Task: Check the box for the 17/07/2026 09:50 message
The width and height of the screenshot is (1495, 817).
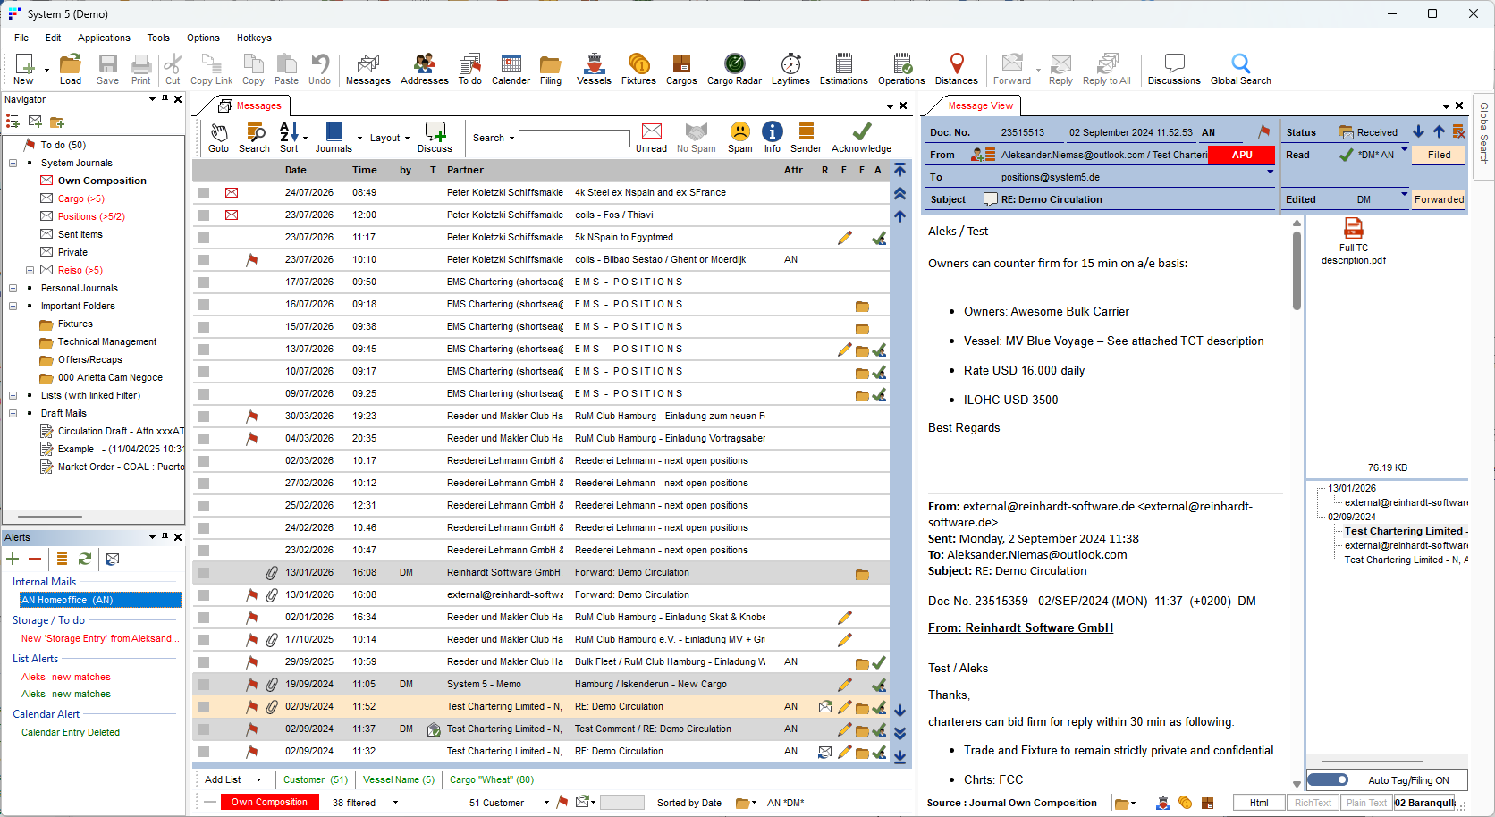Action: pyautogui.click(x=204, y=282)
